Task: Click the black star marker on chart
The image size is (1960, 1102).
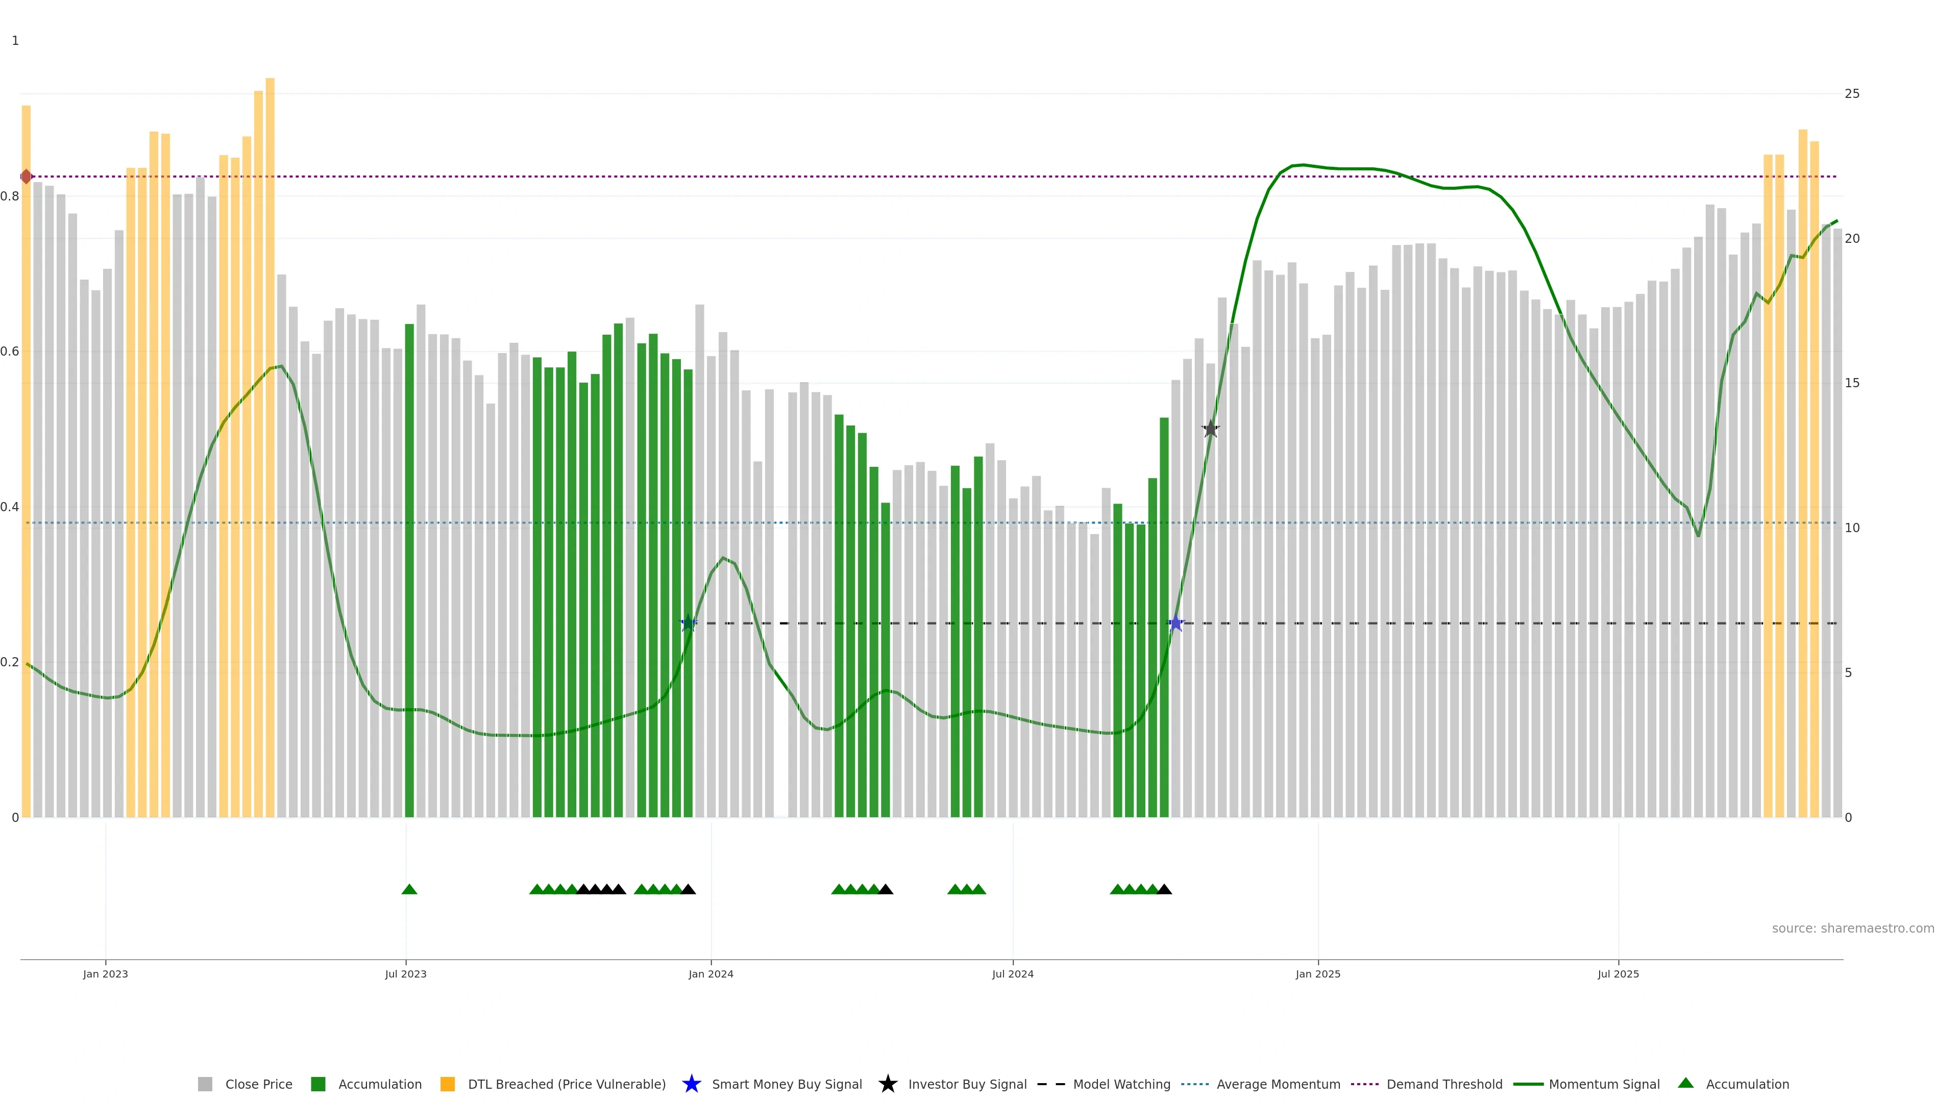Action: [1210, 429]
